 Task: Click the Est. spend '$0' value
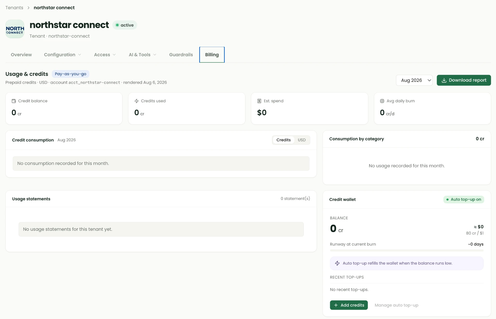(x=262, y=113)
